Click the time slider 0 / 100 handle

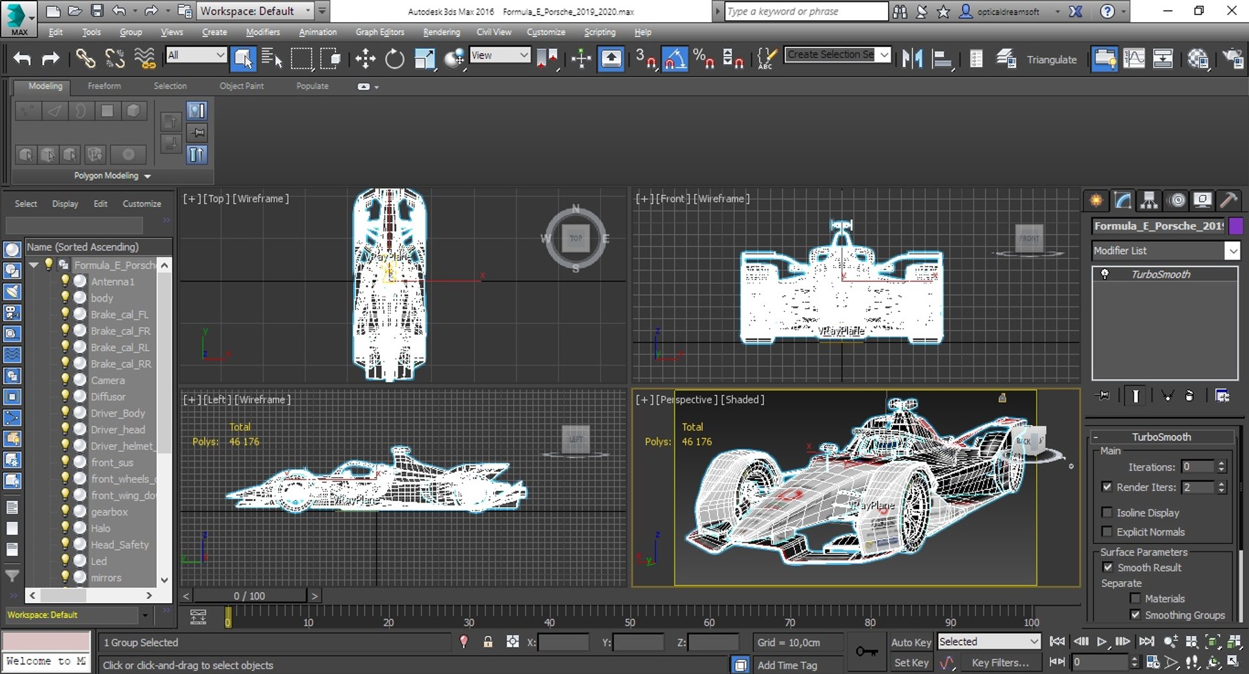pyautogui.click(x=250, y=595)
